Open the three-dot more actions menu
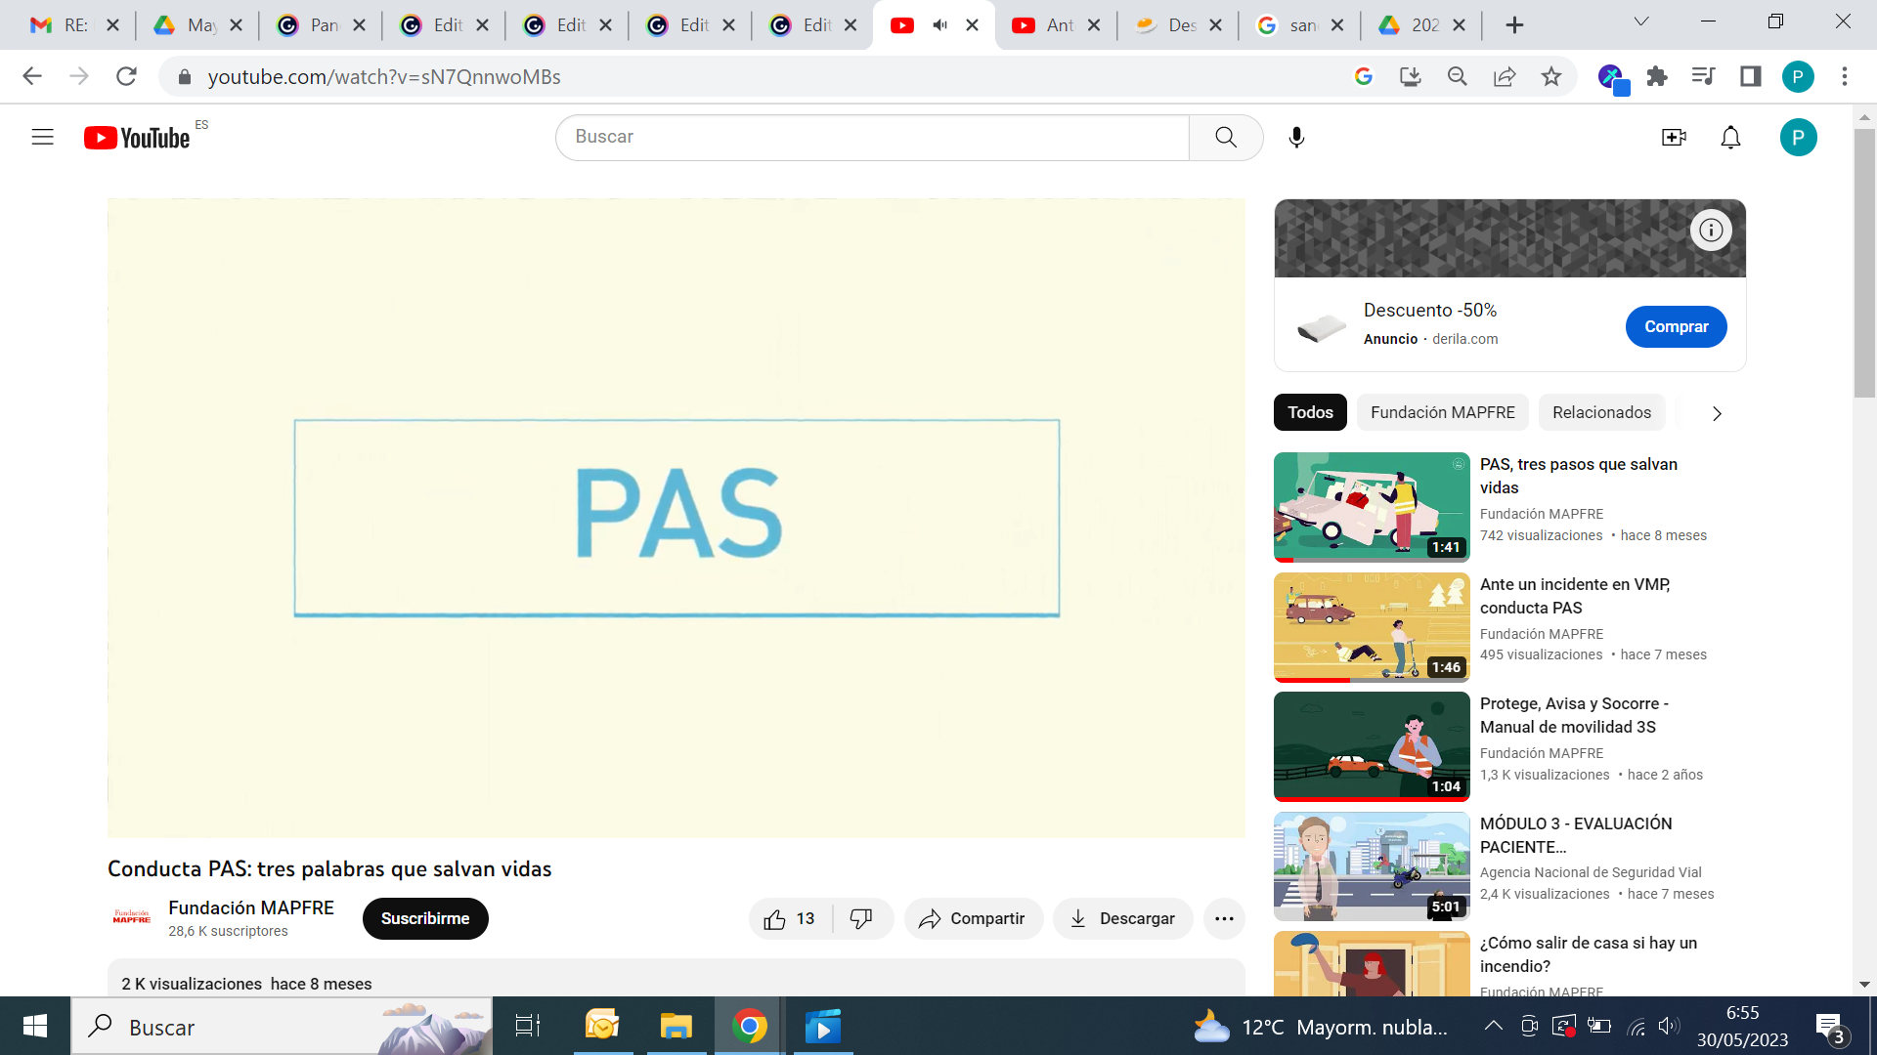 (1224, 918)
